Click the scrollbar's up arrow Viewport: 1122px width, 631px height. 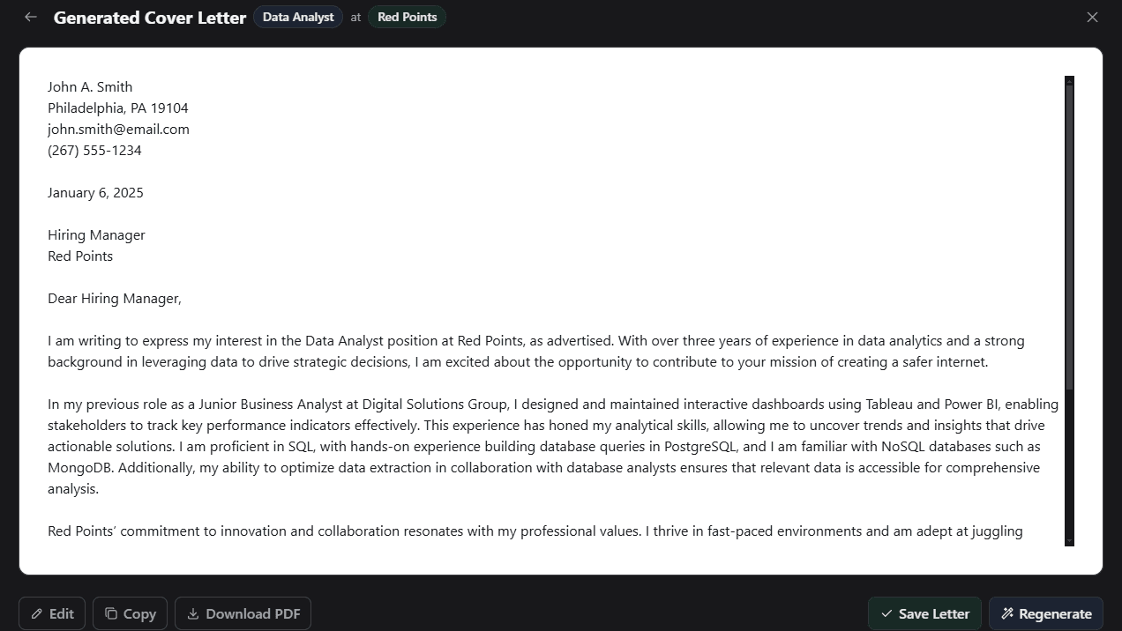coord(1069,80)
